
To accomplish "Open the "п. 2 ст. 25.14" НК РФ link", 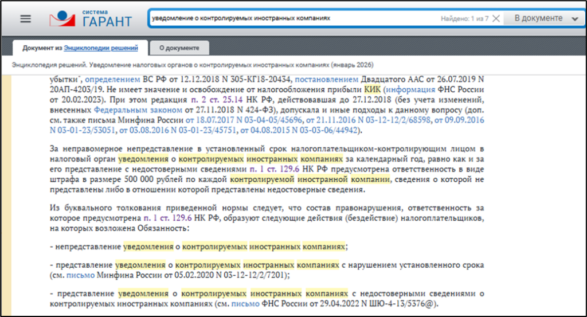I will point(214,100).
